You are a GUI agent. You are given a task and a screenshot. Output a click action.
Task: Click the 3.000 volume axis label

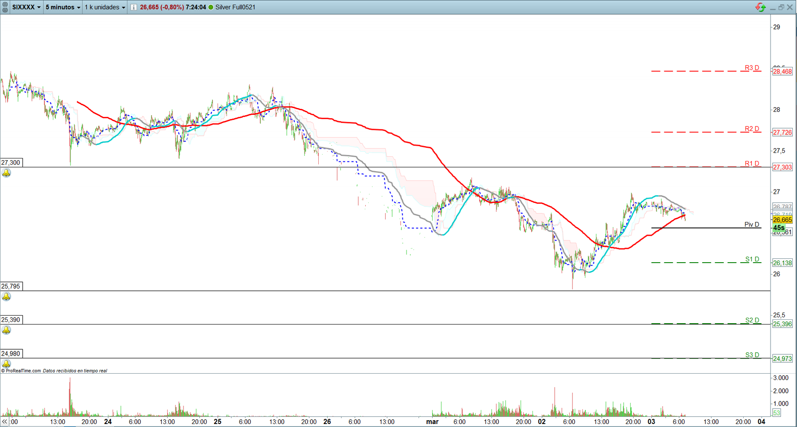coord(781,378)
